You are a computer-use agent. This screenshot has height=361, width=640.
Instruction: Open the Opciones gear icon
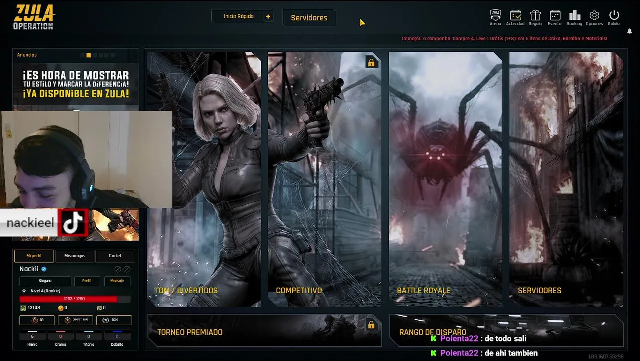tap(594, 15)
